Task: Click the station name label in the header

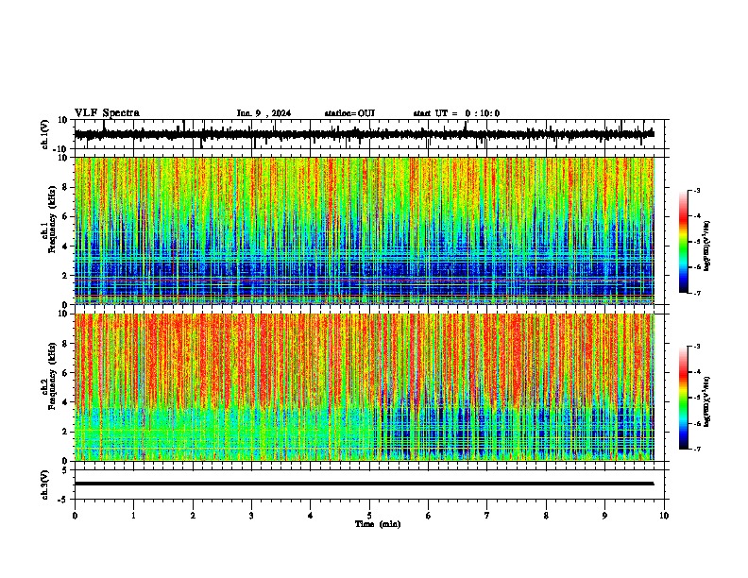Action: [349, 113]
